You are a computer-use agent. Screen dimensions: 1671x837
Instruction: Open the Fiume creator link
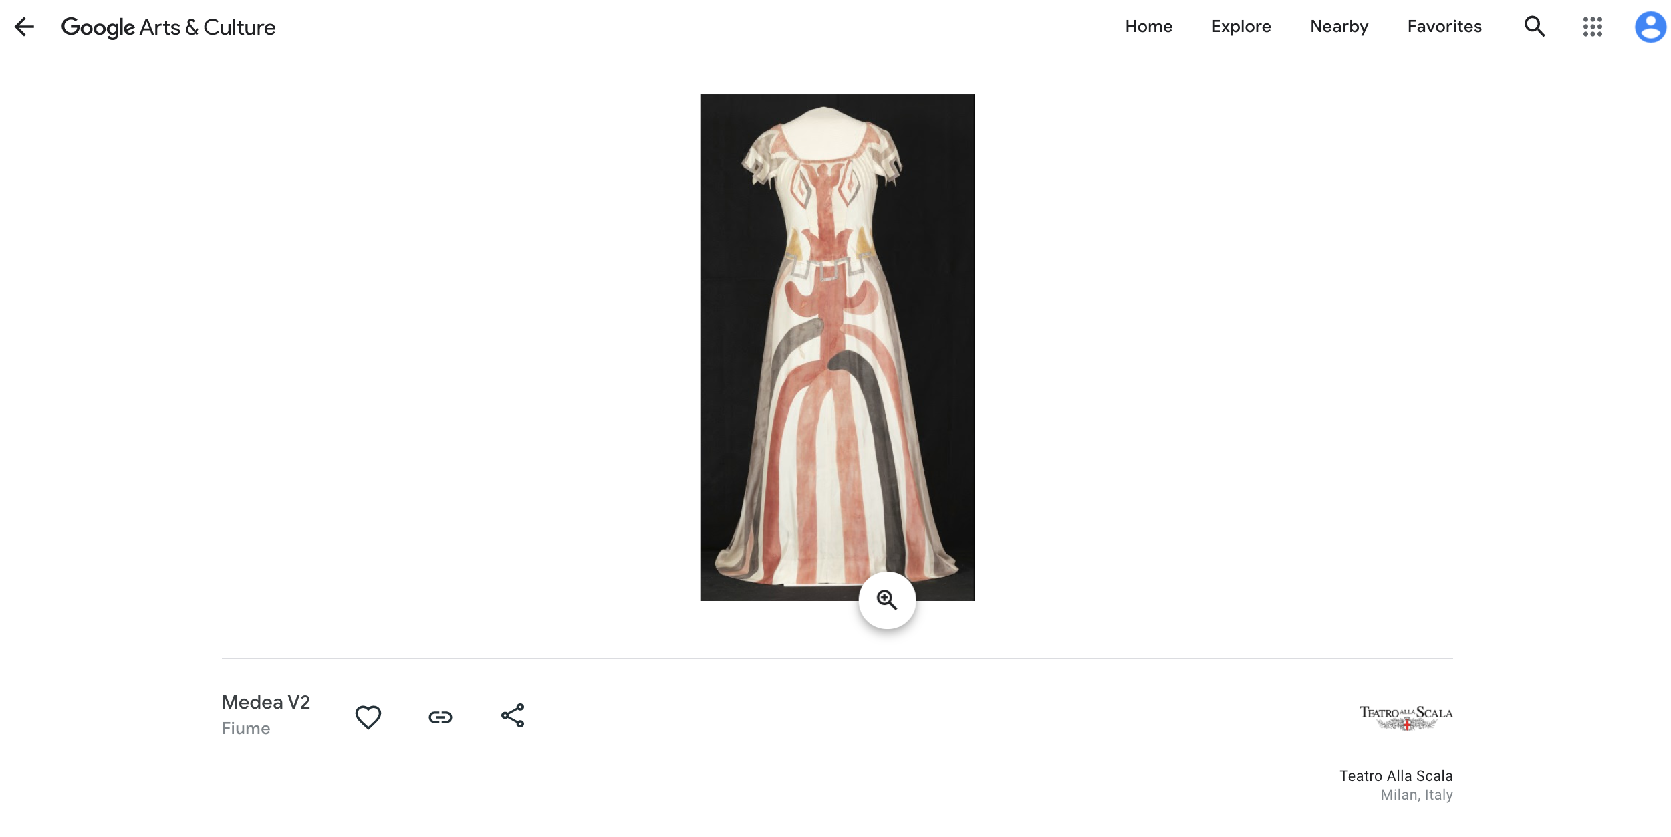(246, 729)
